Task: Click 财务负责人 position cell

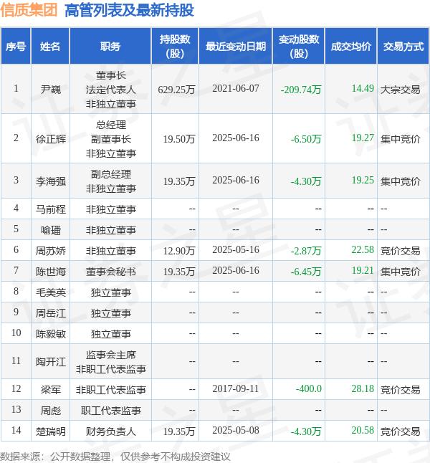Action: [x=110, y=431]
